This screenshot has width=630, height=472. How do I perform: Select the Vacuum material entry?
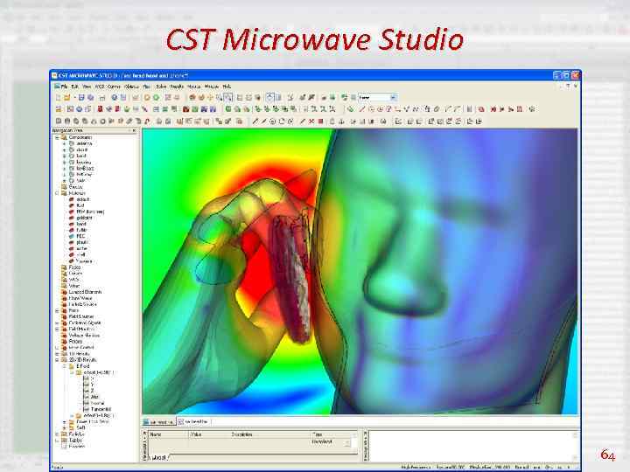coord(84,260)
